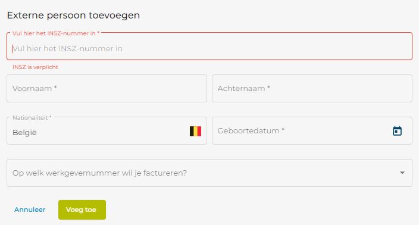Screen dimensions: 419x225
Task: Select the België value text
Action: tap(24, 133)
